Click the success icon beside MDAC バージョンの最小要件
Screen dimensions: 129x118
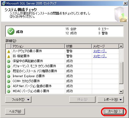(9, 91)
